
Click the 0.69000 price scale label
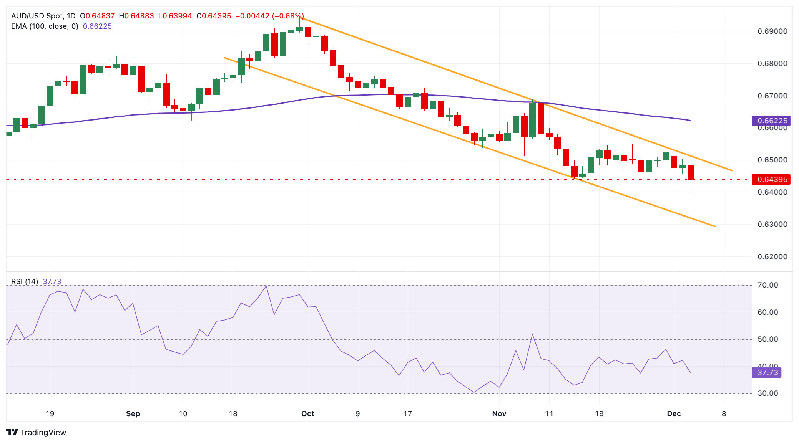point(772,31)
